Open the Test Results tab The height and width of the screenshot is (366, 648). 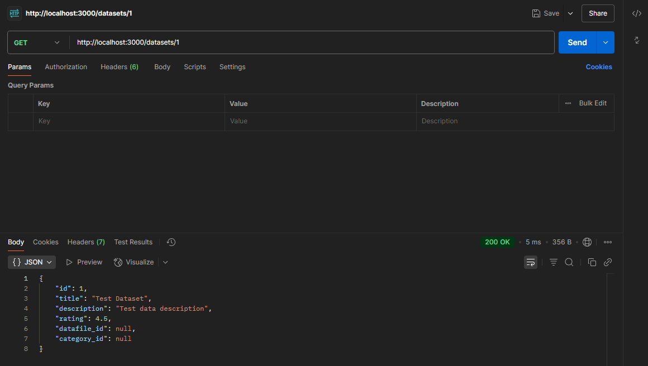coord(133,242)
